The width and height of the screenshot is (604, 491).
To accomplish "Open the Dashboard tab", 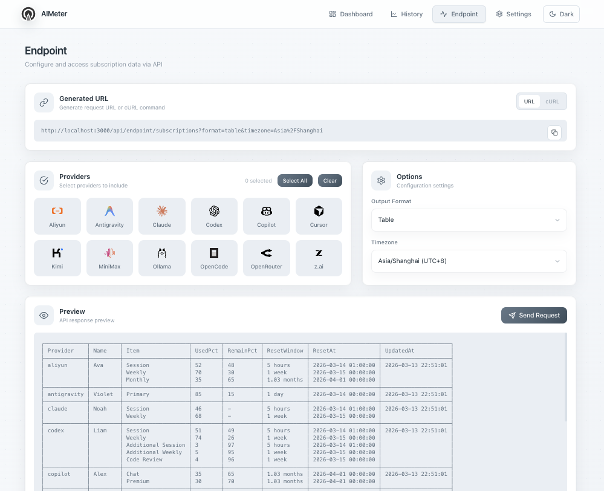I will (351, 14).
